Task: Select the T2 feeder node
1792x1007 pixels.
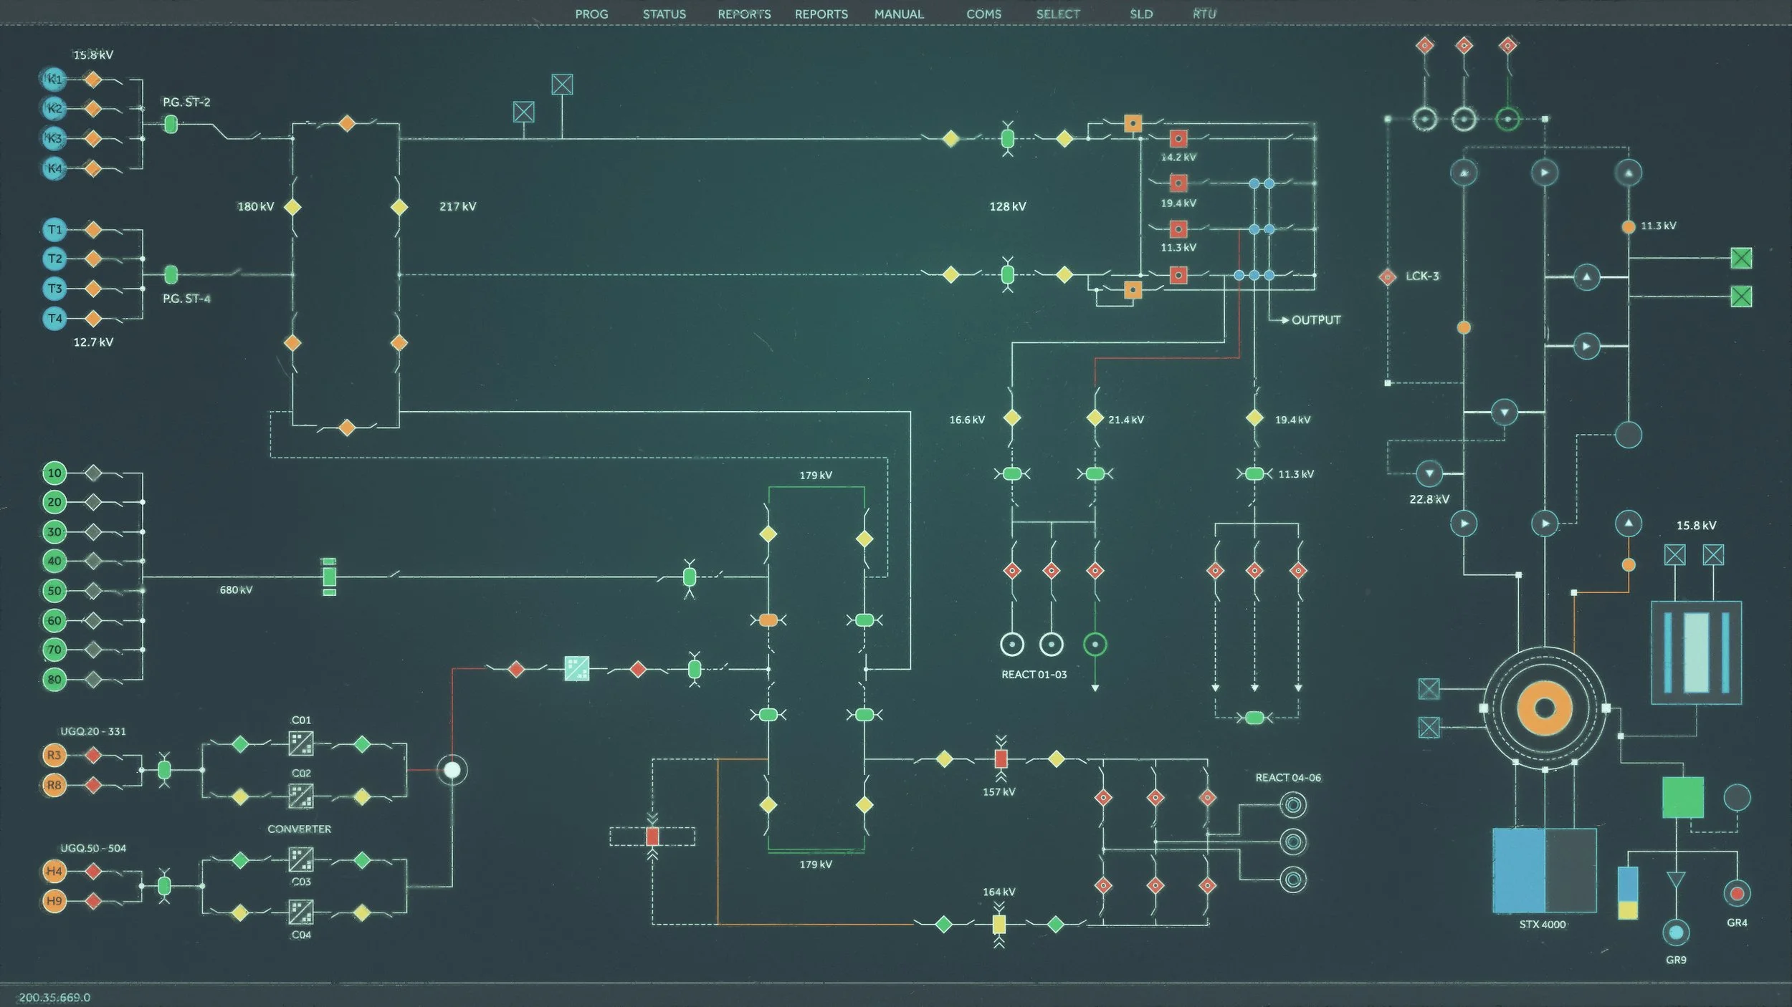Action: coord(54,259)
